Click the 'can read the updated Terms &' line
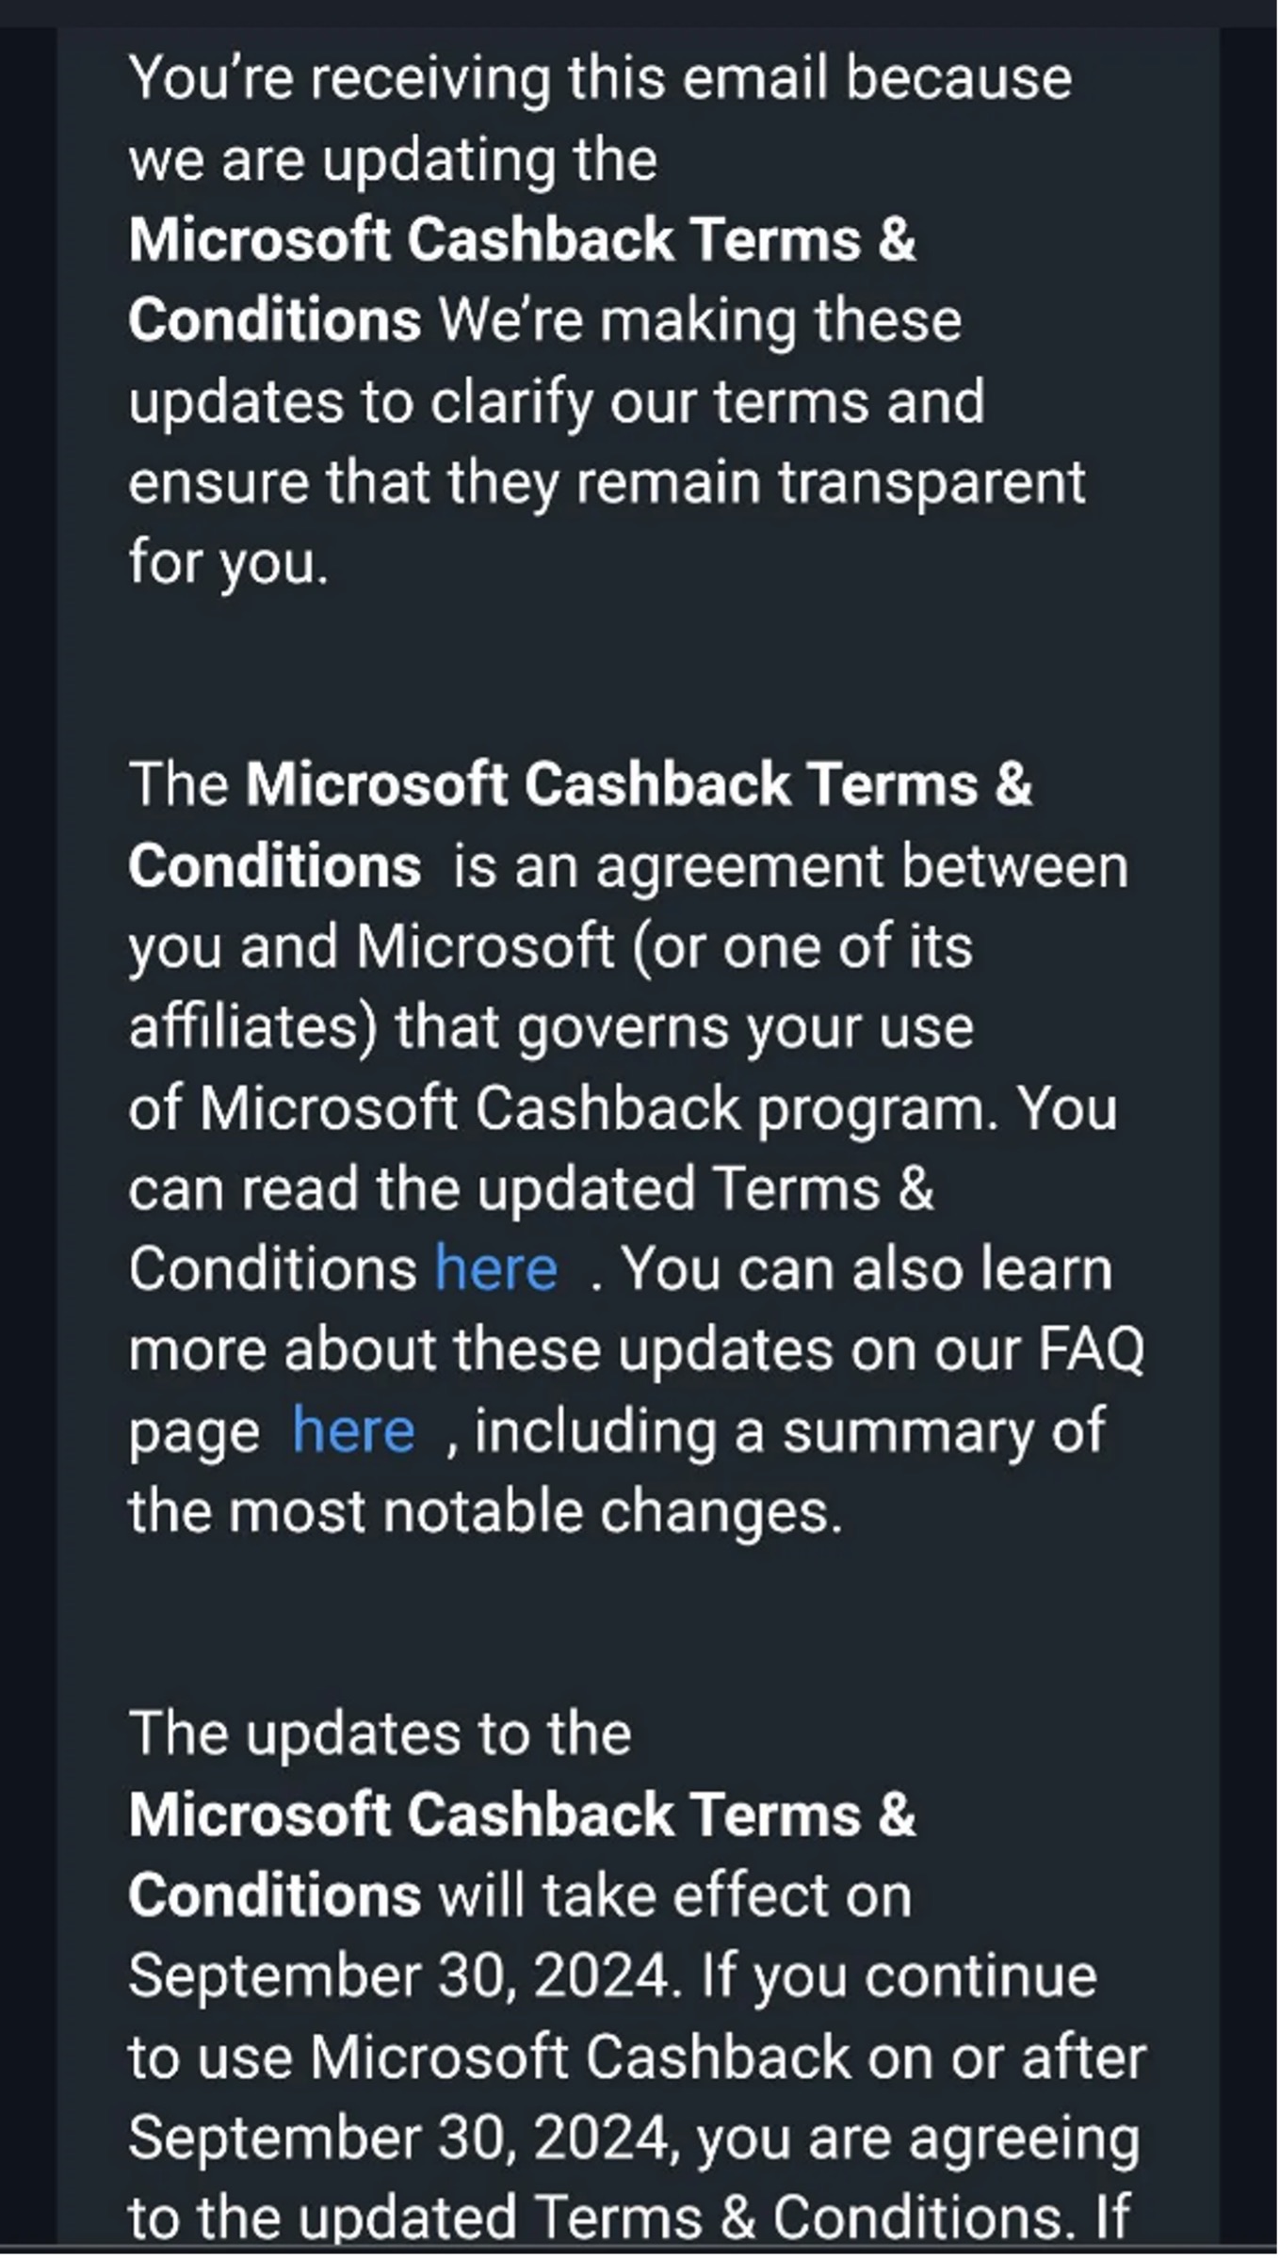 [x=530, y=1188]
